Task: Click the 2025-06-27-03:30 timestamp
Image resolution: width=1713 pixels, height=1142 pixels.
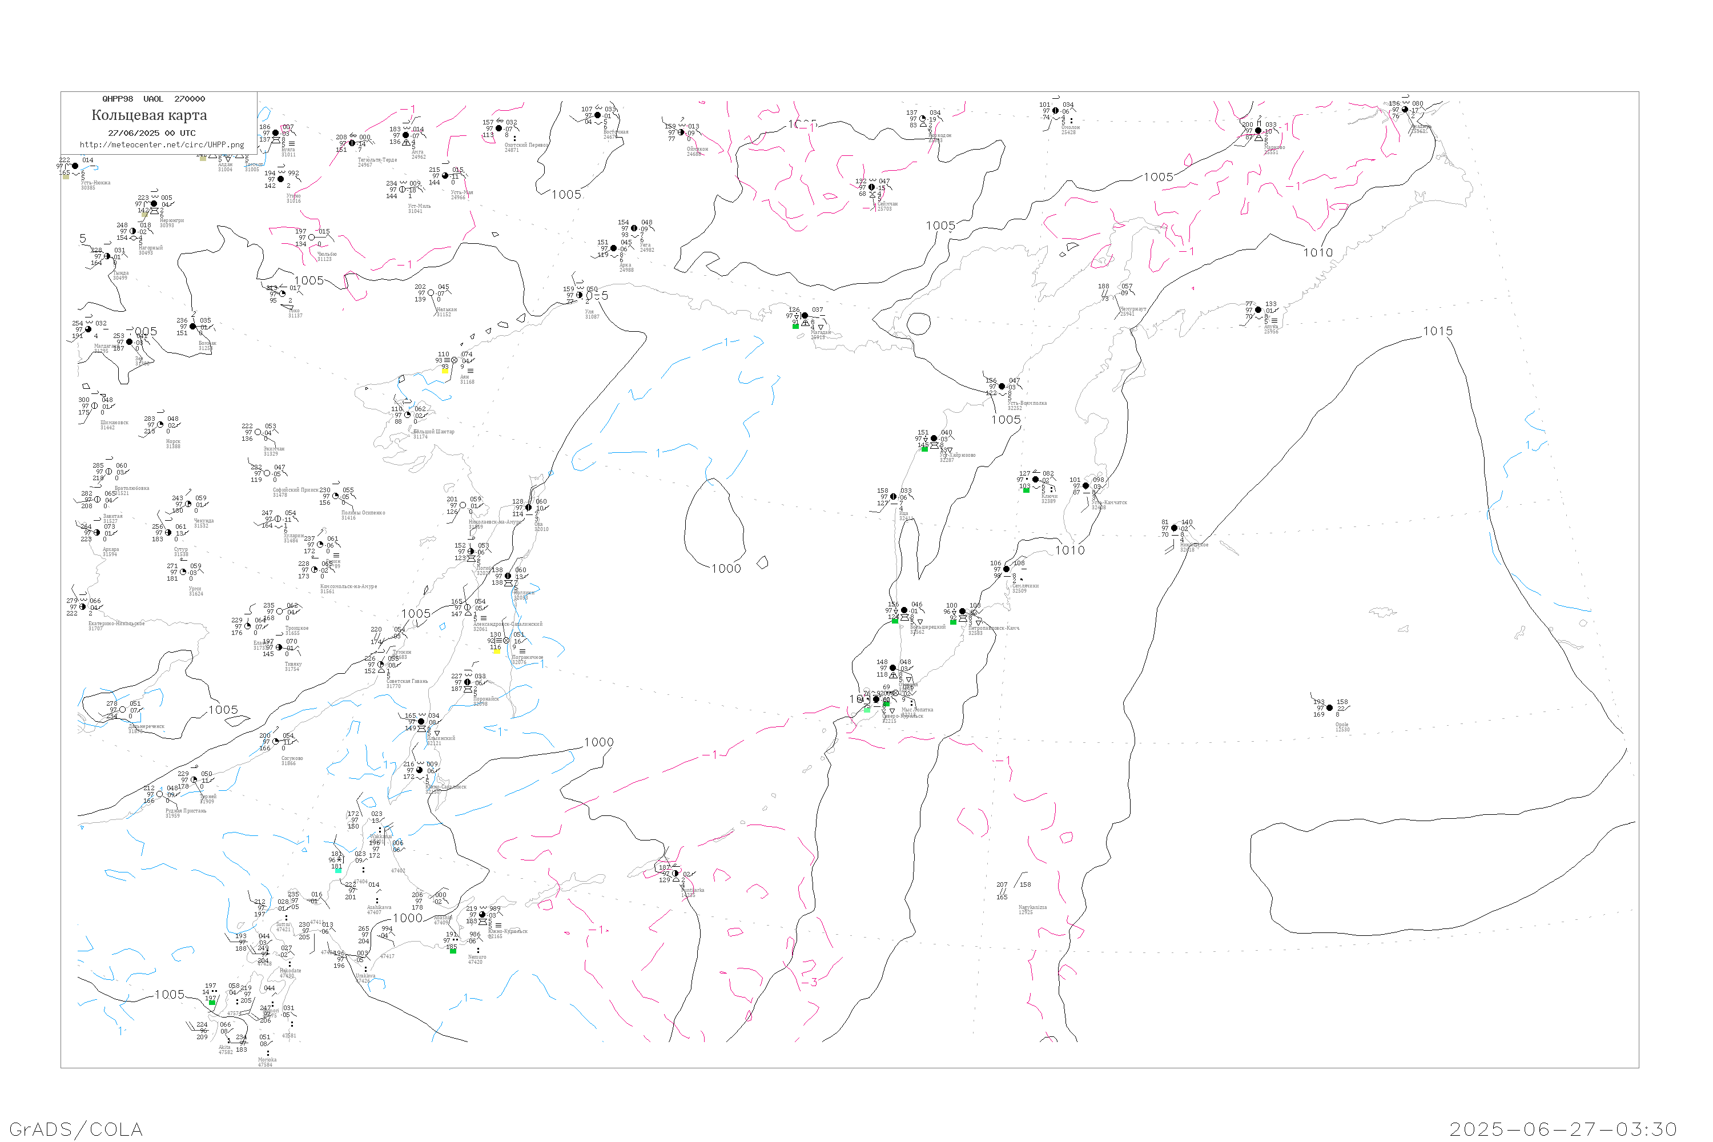Action: [x=1563, y=1129]
